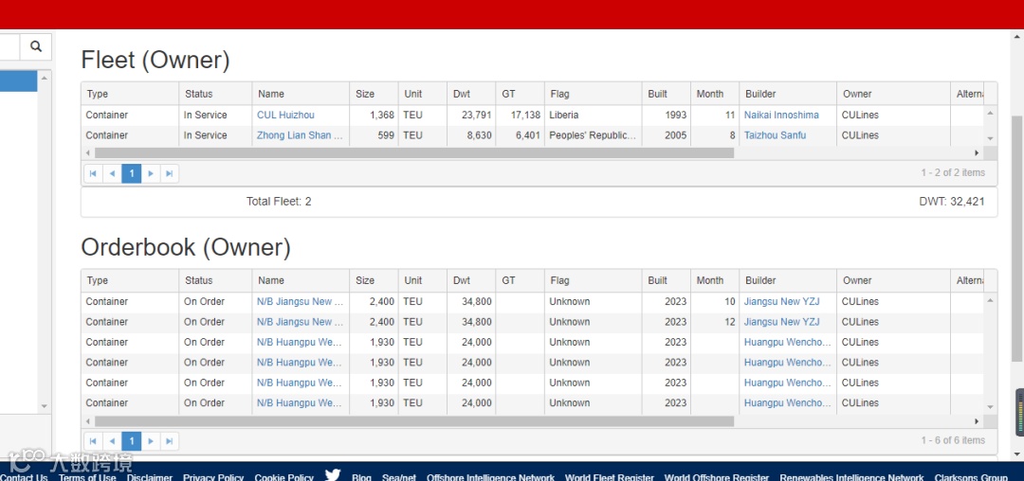This screenshot has width=1024, height=481.
Task: Go to previous page in Orderbook pager
Action: [112, 441]
